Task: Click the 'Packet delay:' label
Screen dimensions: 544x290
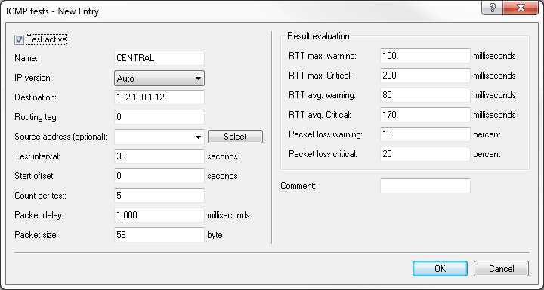Action: tap(39, 215)
